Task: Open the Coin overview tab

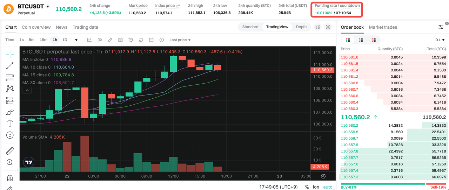Action: 36,27
